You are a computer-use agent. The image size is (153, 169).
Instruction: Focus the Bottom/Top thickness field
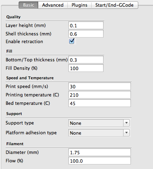[x=86, y=60]
